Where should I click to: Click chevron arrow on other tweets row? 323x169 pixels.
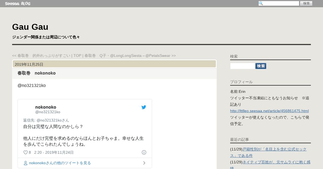tap(144, 163)
